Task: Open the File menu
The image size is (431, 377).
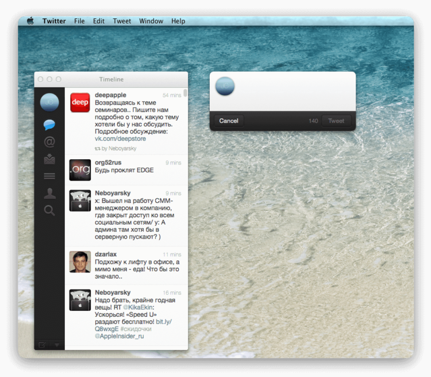Action: [x=79, y=21]
